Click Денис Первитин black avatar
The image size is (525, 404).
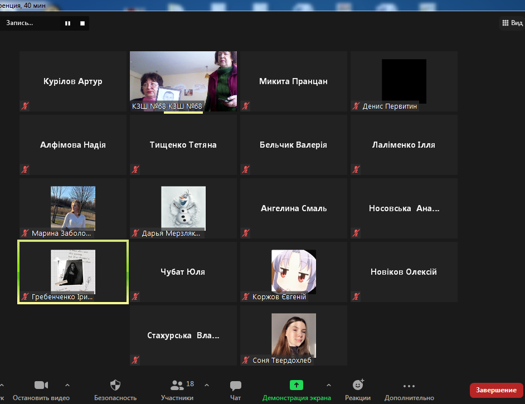[404, 81]
